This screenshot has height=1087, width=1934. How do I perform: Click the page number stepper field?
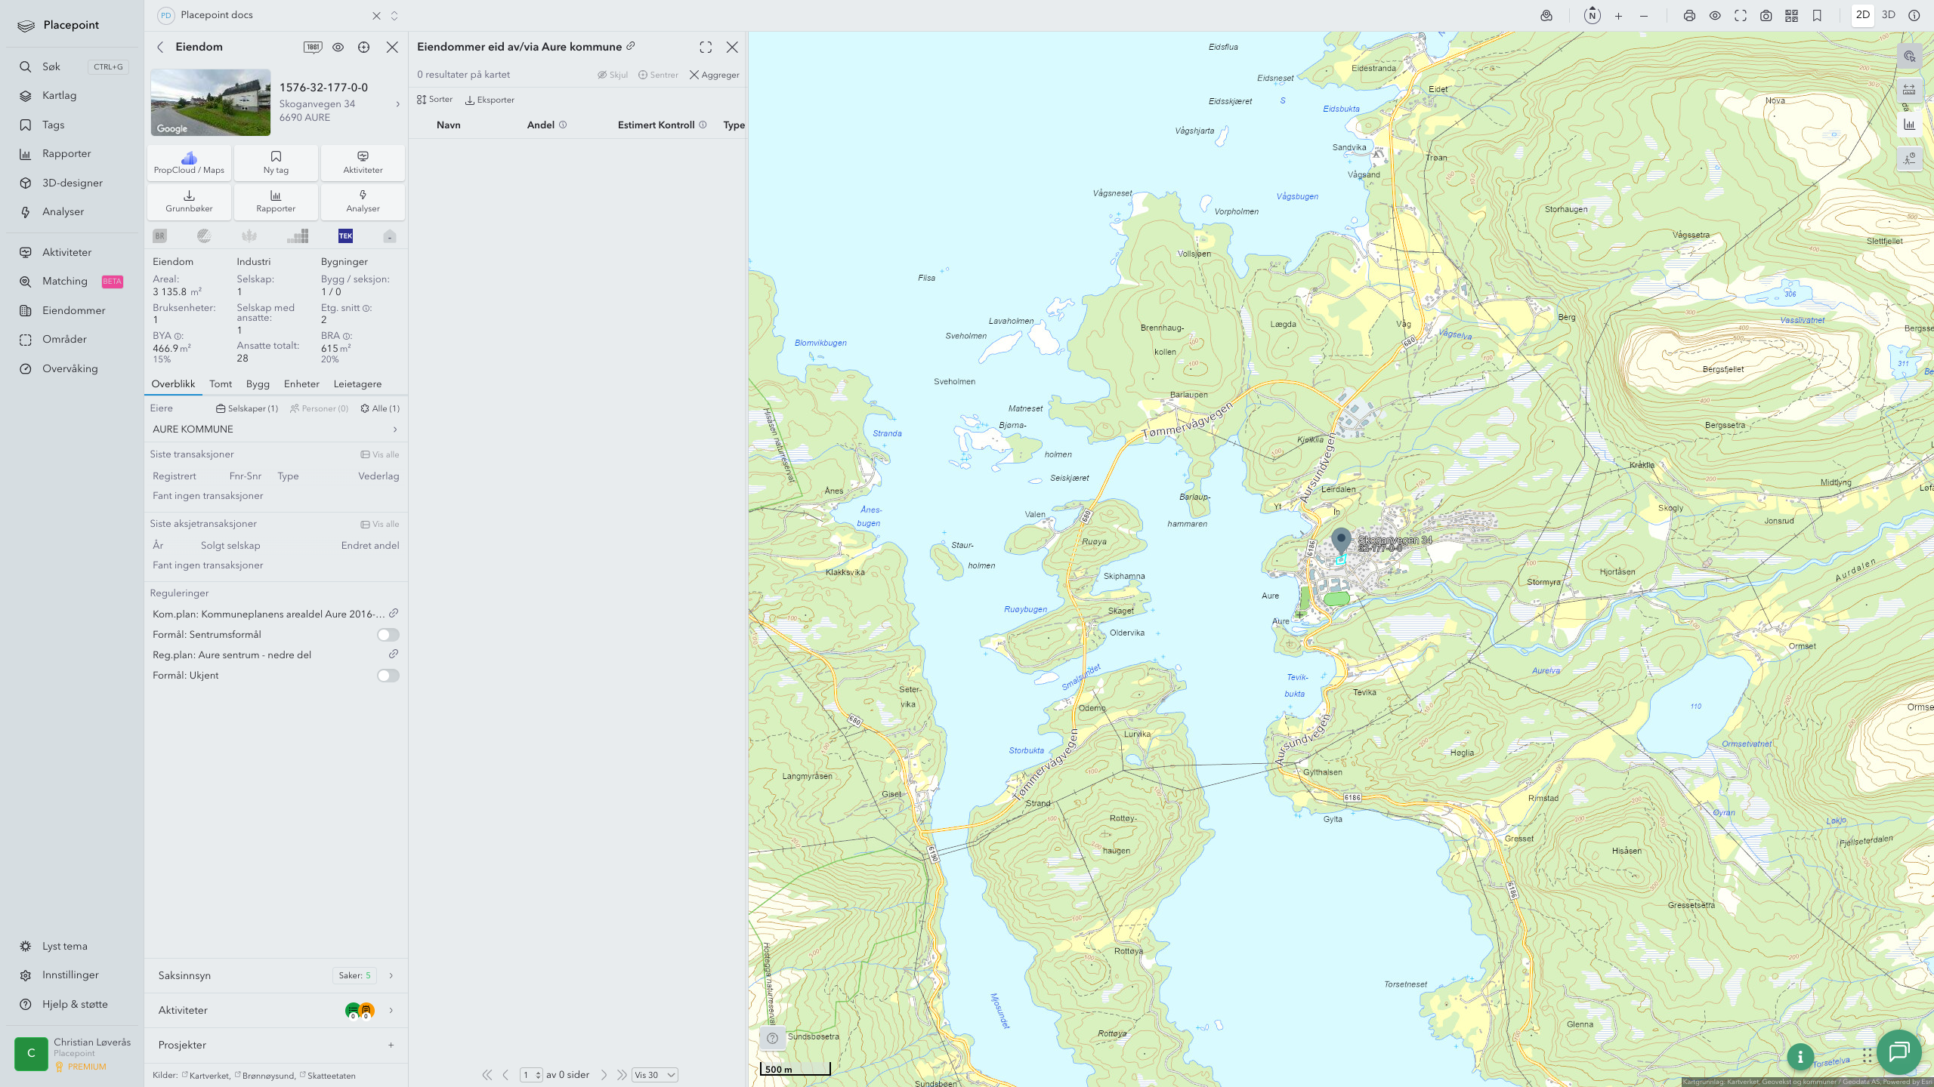[x=531, y=1075]
